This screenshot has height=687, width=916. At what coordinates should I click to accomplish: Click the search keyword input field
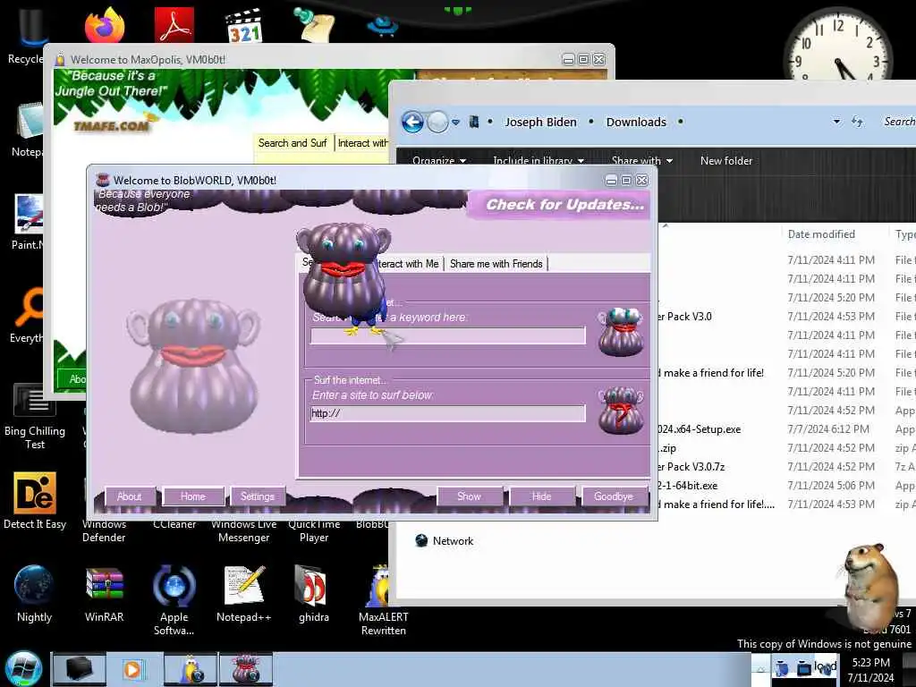(447, 335)
